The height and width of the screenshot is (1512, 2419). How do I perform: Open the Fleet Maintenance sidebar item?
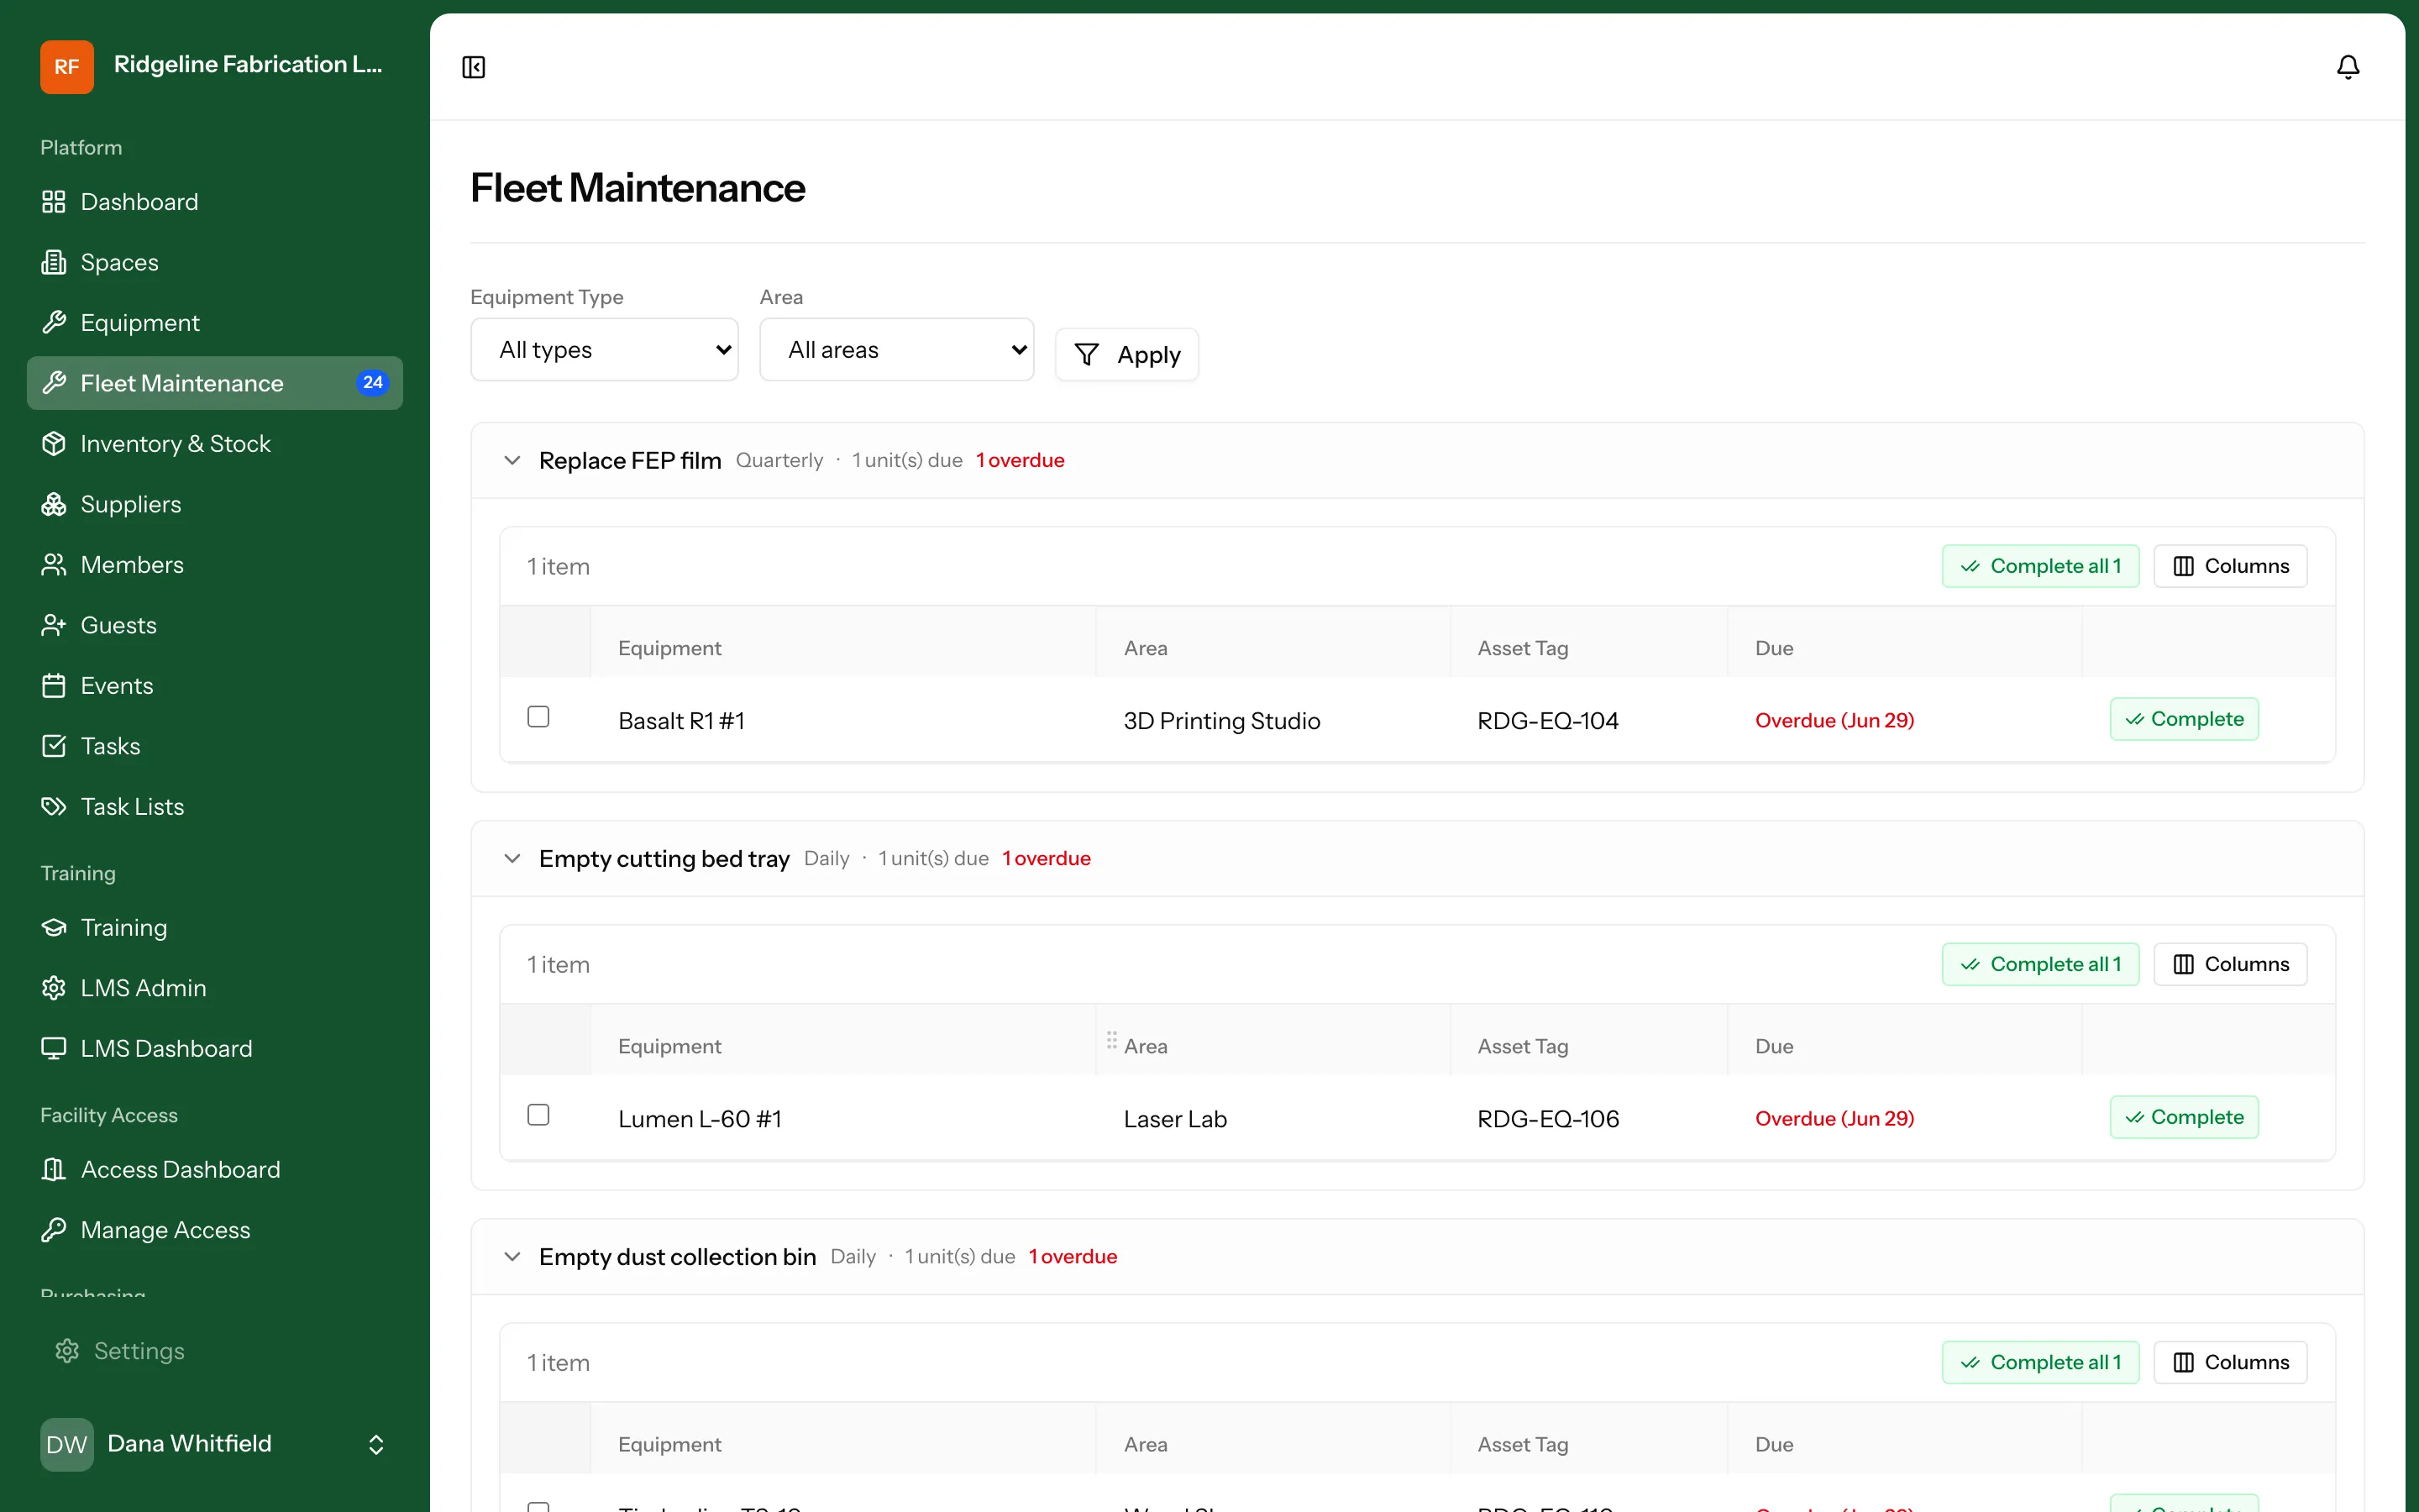tap(215, 383)
